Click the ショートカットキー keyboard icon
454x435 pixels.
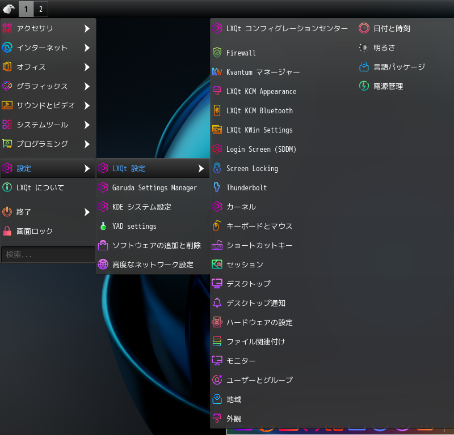217,245
